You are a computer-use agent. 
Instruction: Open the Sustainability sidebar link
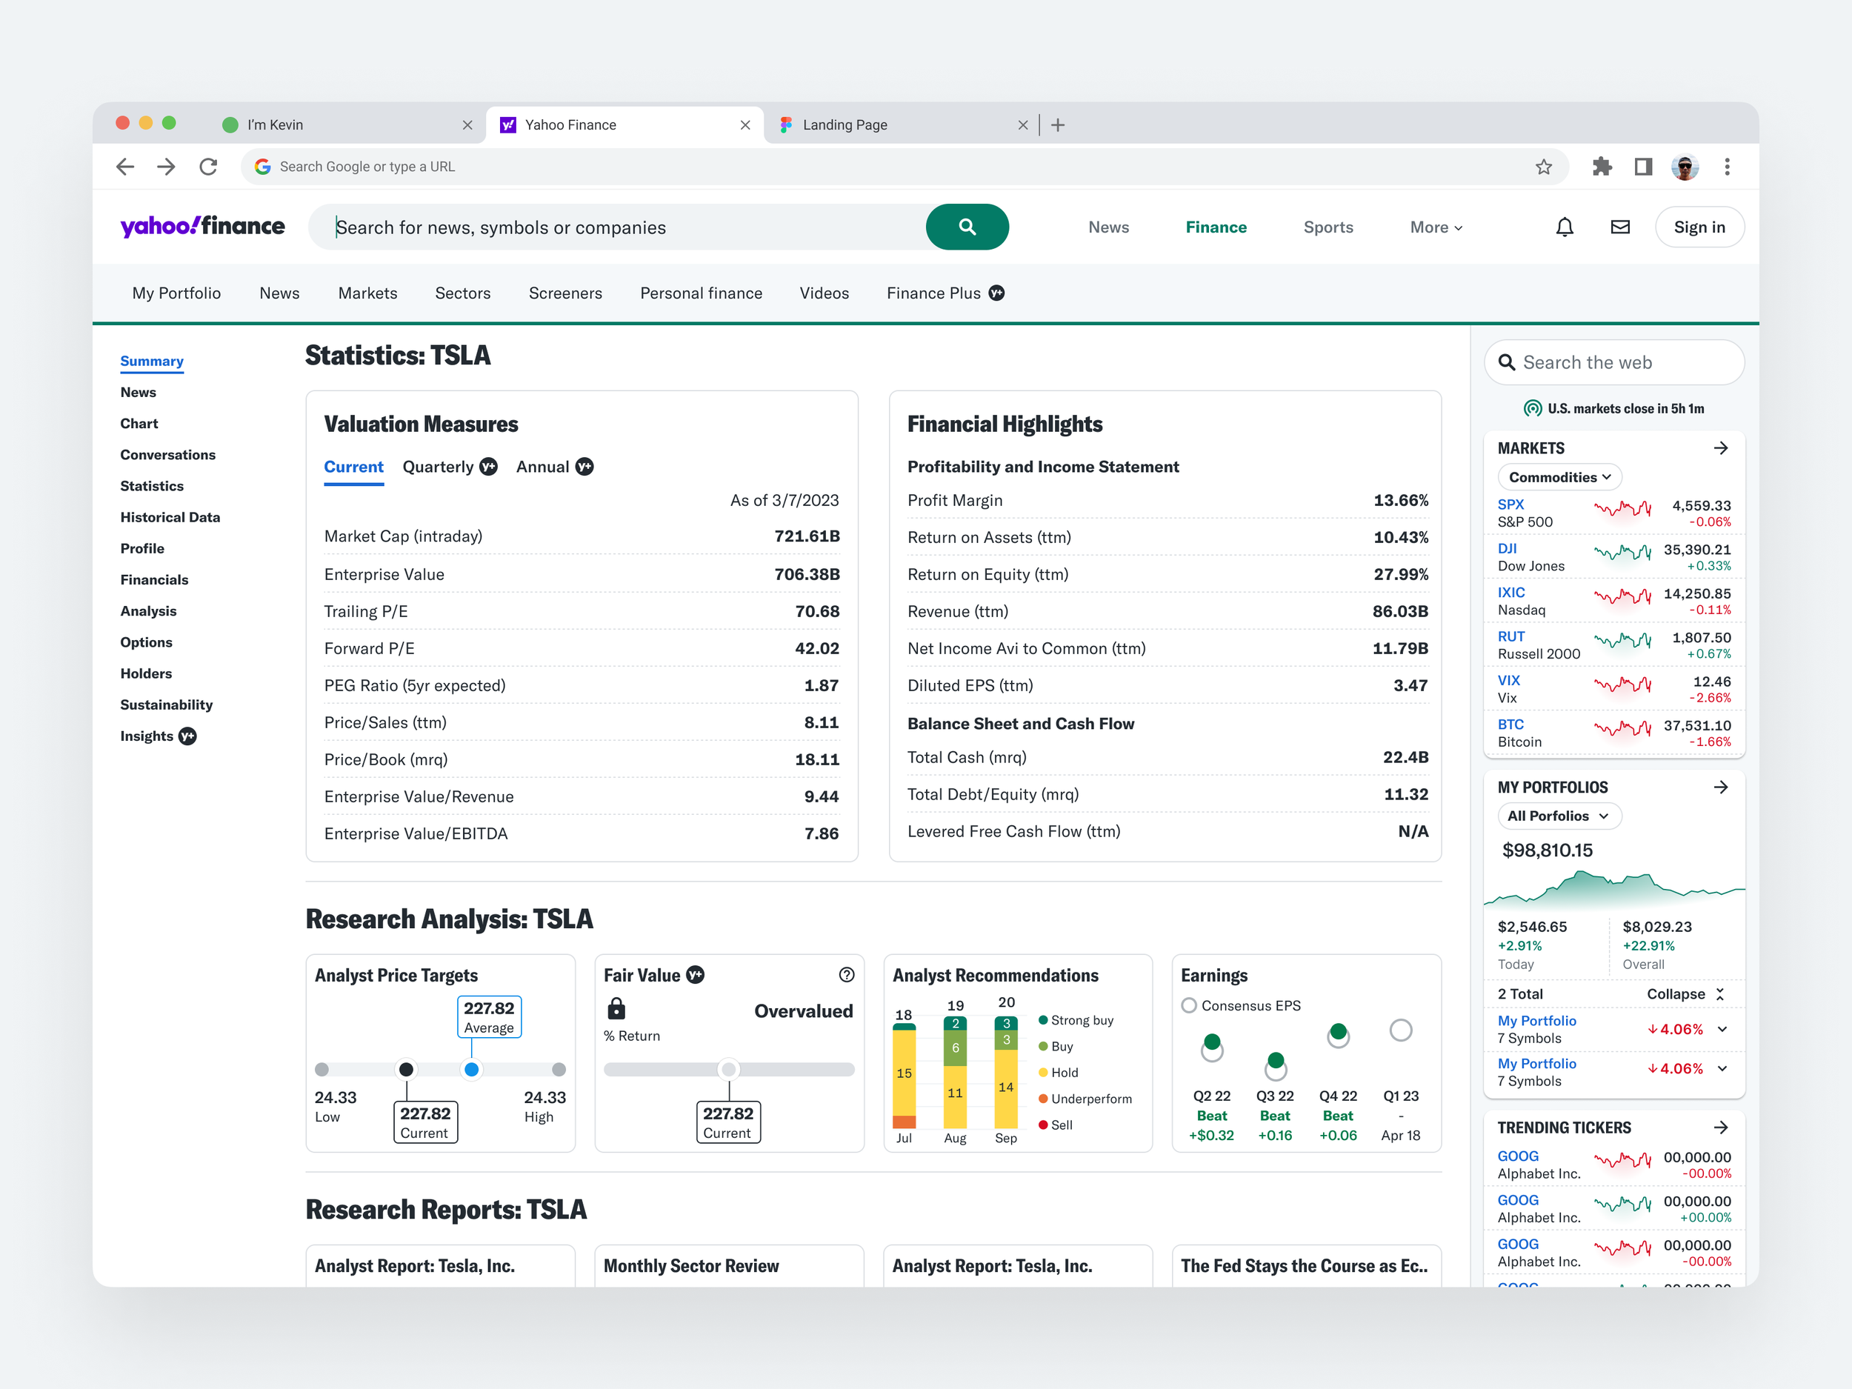(x=166, y=704)
